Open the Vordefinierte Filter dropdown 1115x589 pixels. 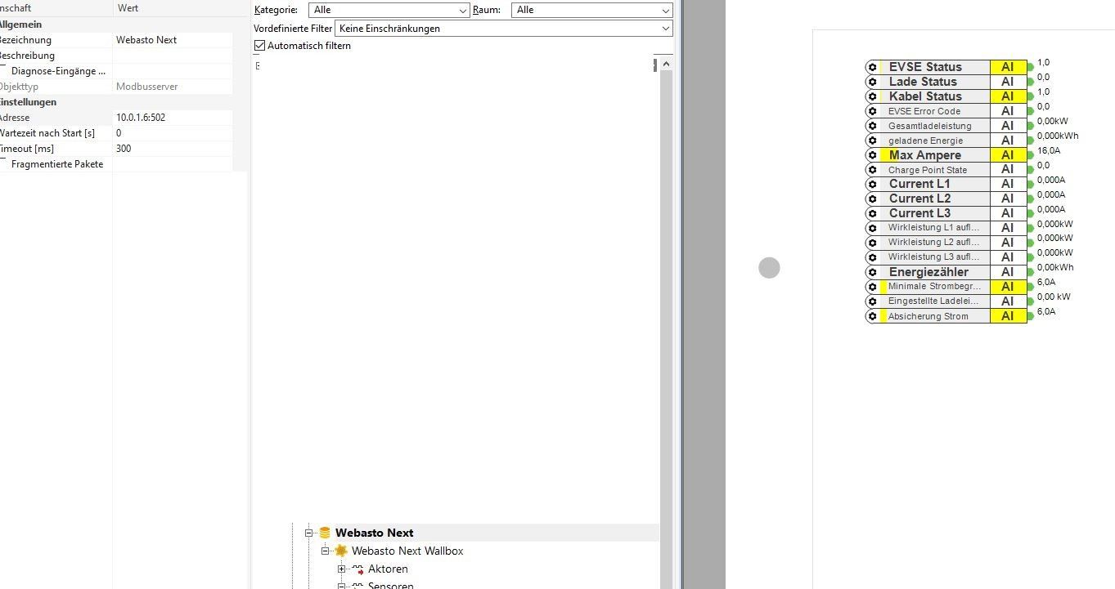(504, 29)
